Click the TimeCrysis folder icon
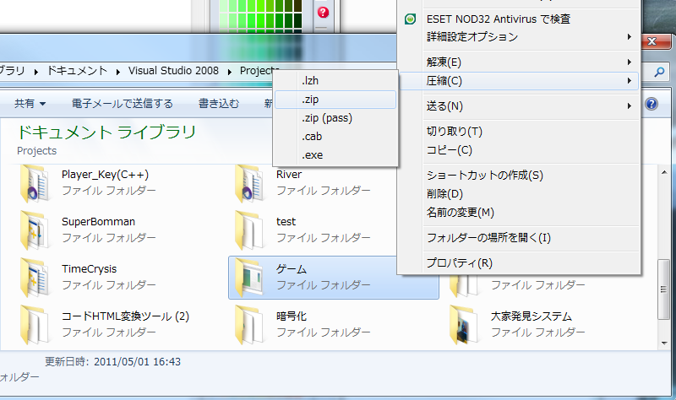 35,278
